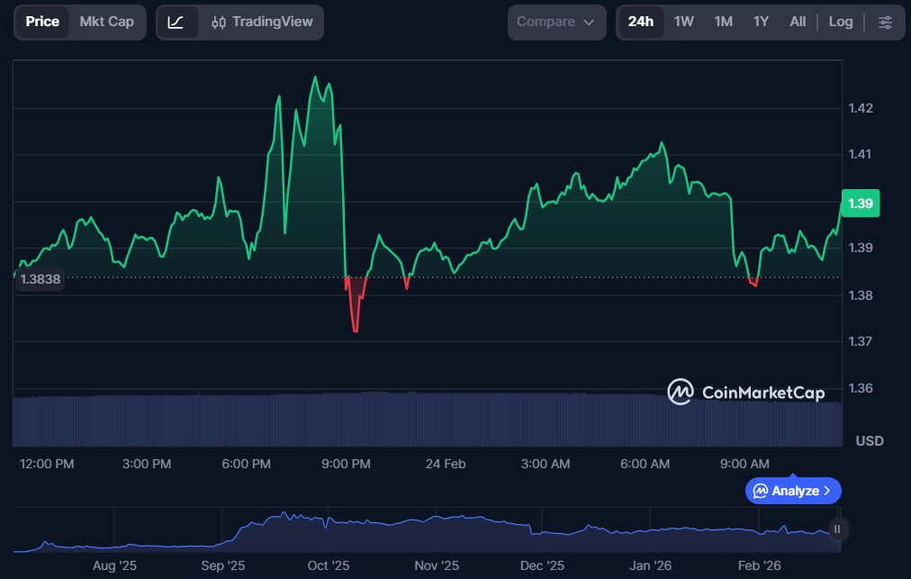Show All time price history
The image size is (911, 579).
[x=798, y=23]
